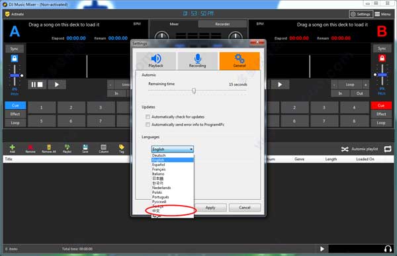Viewport: 397px width, 256px height.
Task: Open the Languages combo box showing English
Action: pos(173,149)
